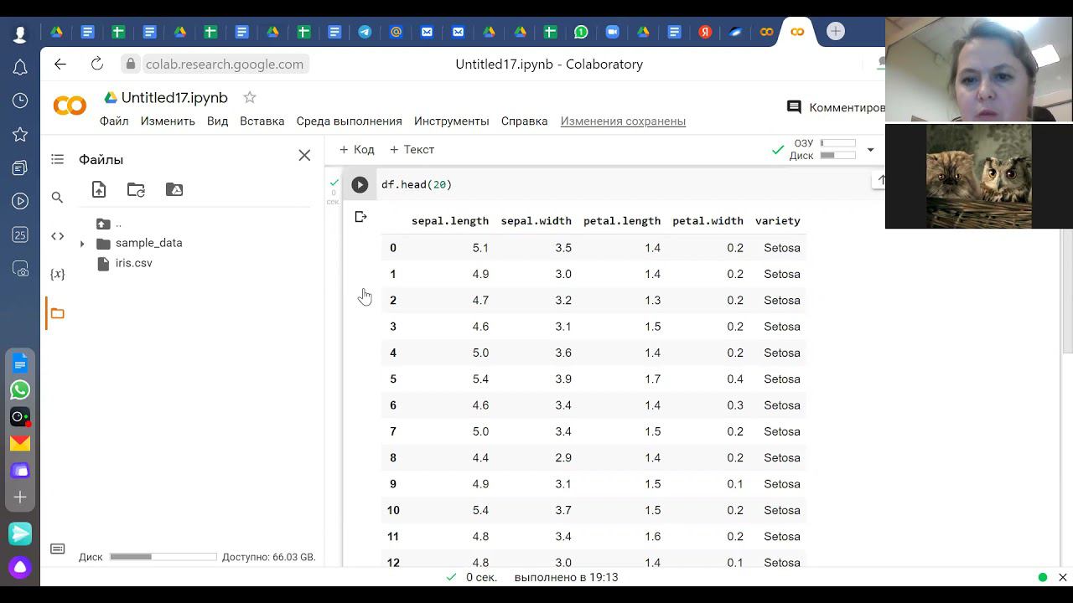1073x603 pixels.
Task: Open the runtime resources dropdown arrow
Action: tap(870, 150)
